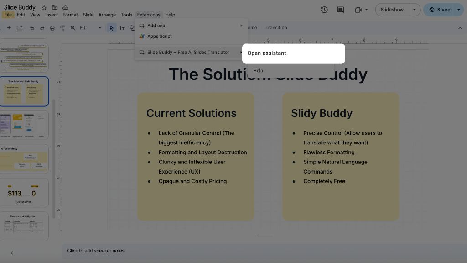Print the presentation

click(52, 27)
